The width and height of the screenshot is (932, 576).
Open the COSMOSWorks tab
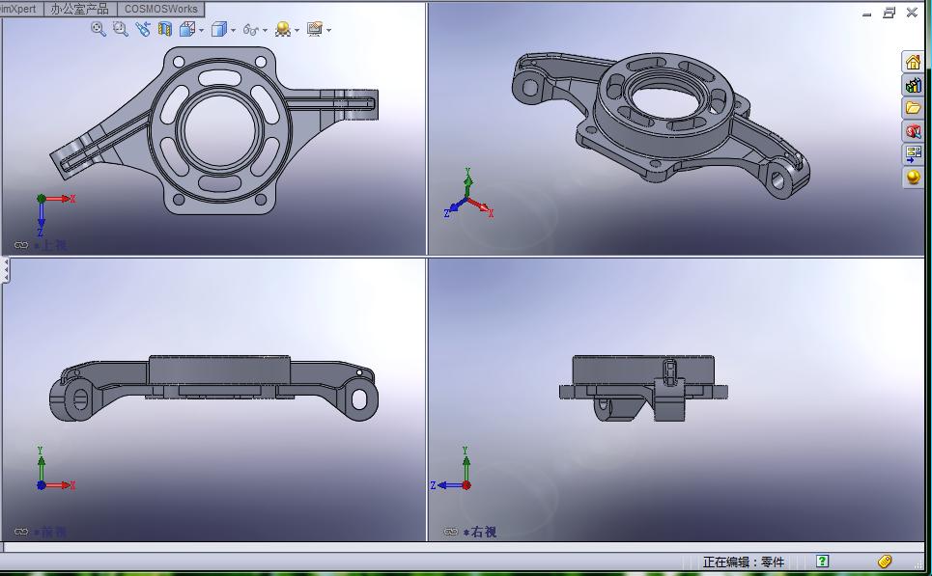[x=160, y=9]
